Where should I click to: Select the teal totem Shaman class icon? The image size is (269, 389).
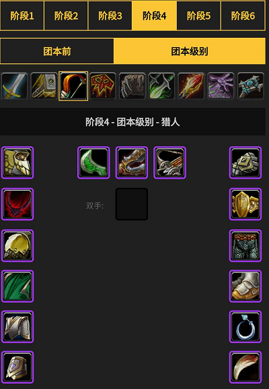[x=250, y=86]
